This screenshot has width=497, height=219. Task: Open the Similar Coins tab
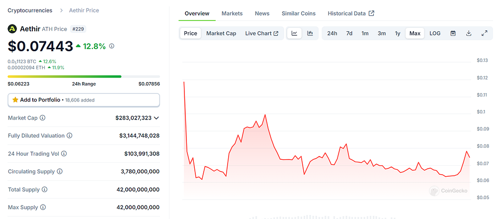pyautogui.click(x=299, y=13)
